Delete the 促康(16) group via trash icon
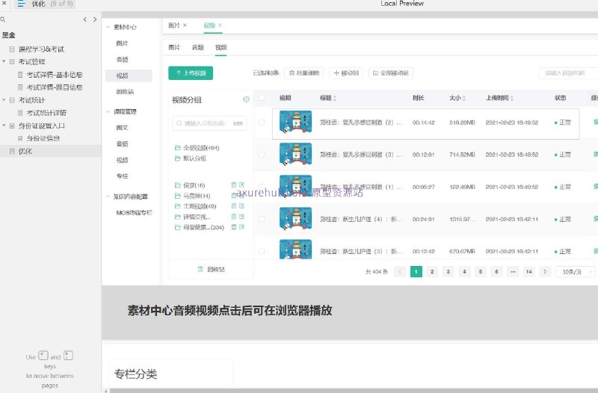The image size is (598, 393). pos(234,185)
